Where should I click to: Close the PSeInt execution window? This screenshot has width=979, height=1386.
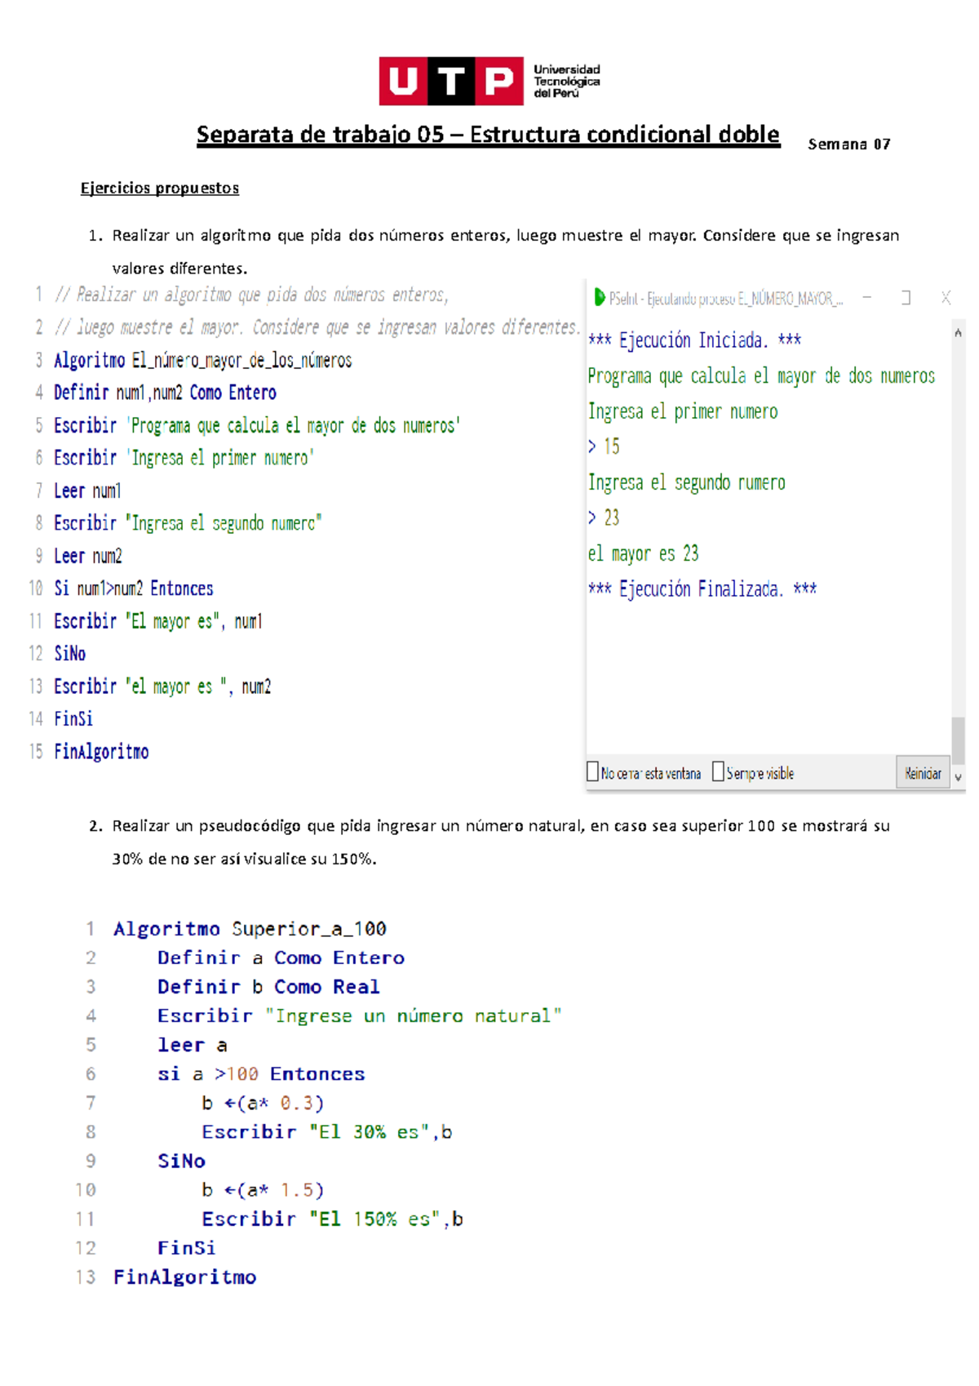pos(946,298)
